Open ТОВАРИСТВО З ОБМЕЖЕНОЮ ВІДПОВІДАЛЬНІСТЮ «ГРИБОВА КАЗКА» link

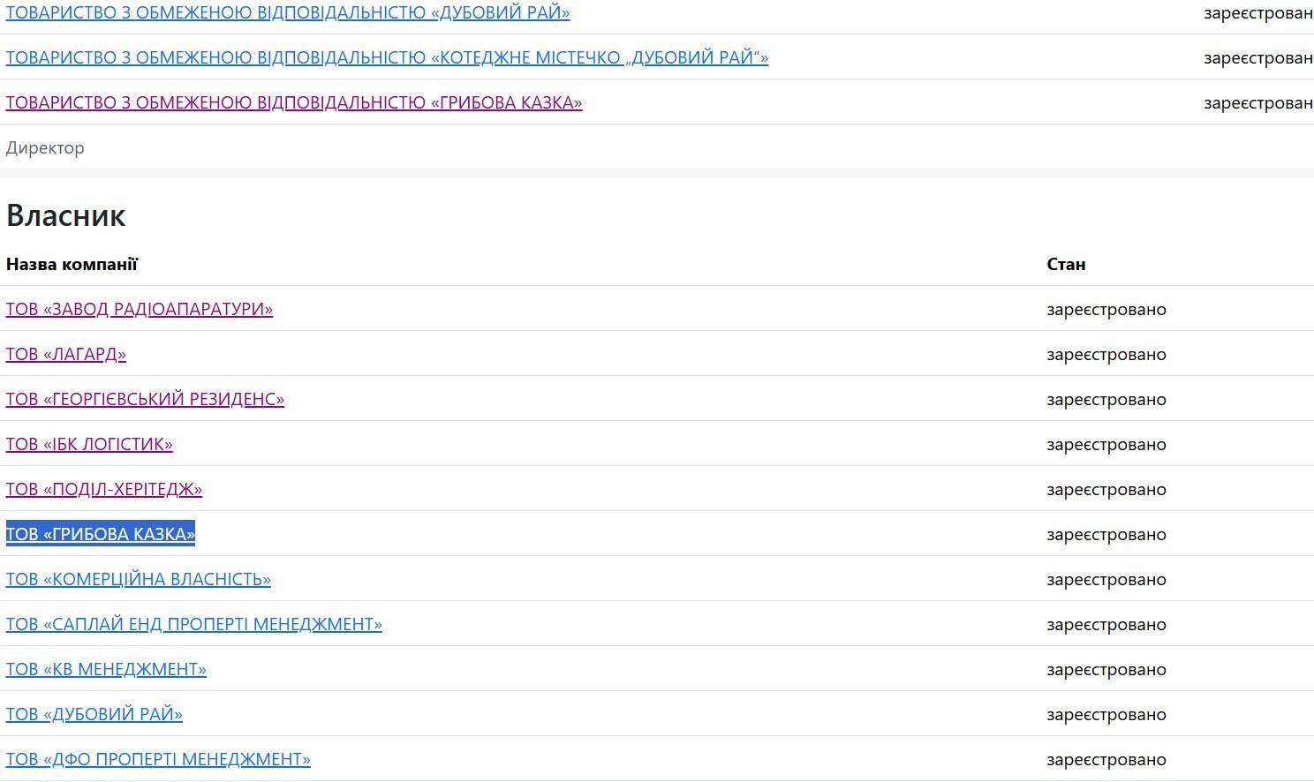tap(294, 102)
